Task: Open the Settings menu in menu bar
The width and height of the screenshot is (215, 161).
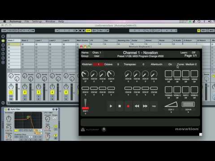Action: click(37, 21)
